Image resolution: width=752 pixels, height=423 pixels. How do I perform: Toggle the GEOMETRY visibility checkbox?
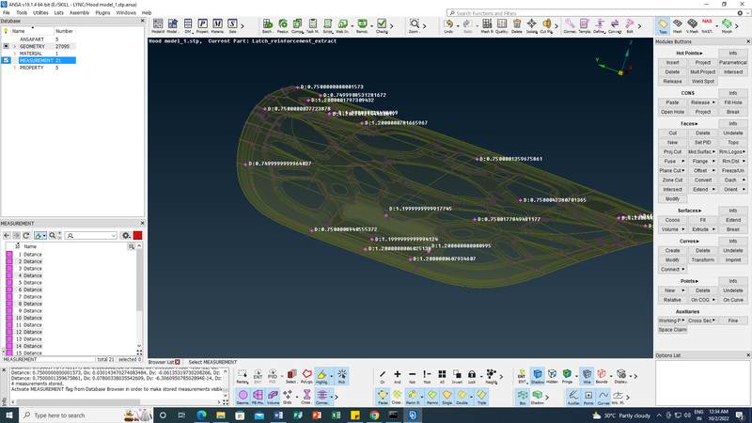(6, 45)
